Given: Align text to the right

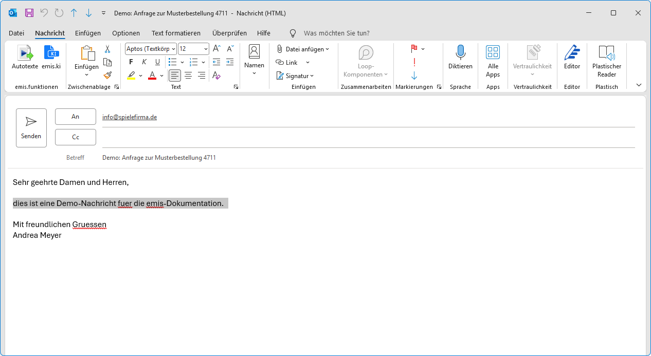Looking at the screenshot, I should [x=202, y=76].
